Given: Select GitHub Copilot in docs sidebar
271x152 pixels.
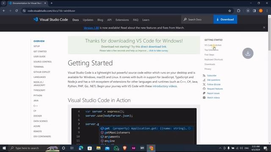Looking at the screenshot, I should pos(41,72).
